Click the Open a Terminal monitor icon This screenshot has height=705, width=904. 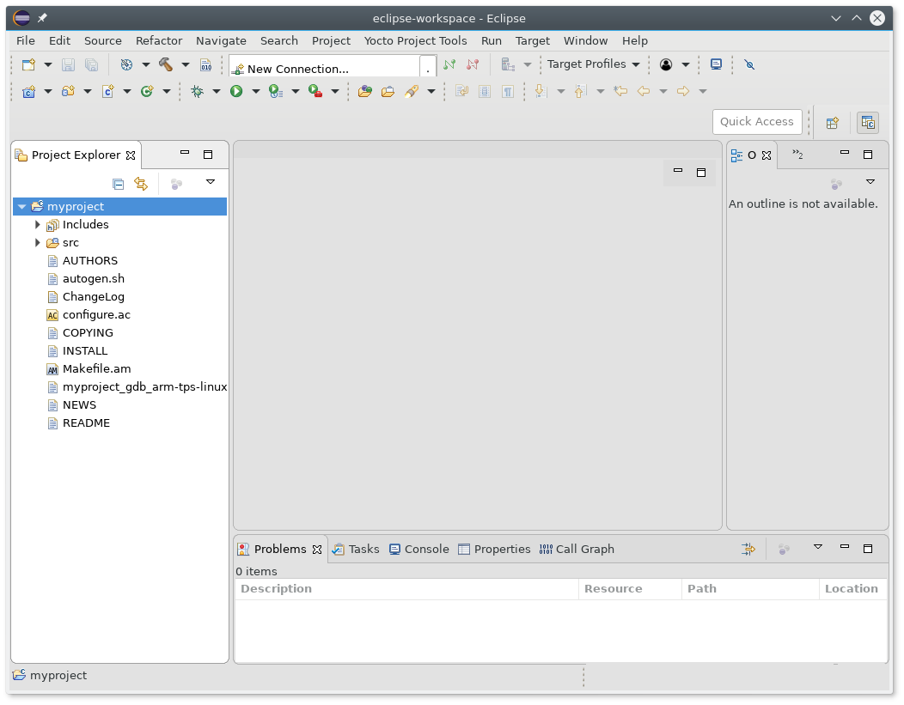716,64
